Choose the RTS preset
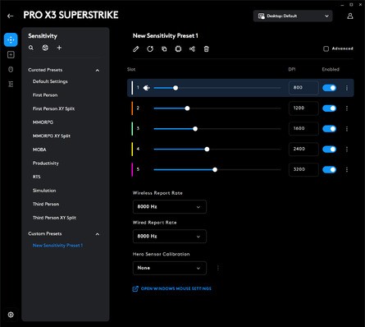This screenshot has height=327, width=365. pyautogui.click(x=37, y=177)
